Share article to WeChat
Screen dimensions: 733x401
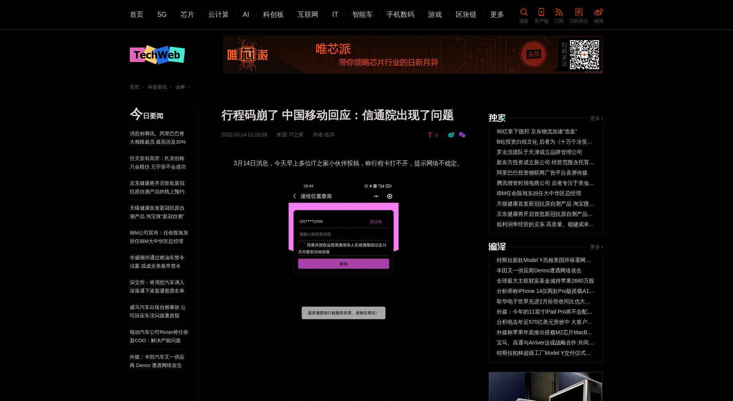click(x=462, y=135)
